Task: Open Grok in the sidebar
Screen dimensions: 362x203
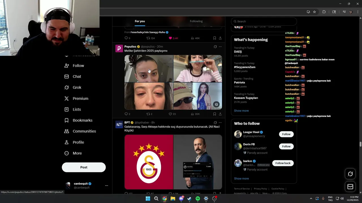Action: tap(73, 87)
